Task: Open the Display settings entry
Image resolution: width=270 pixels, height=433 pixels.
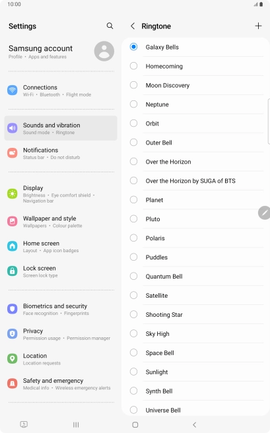Action: pyautogui.click(x=61, y=194)
